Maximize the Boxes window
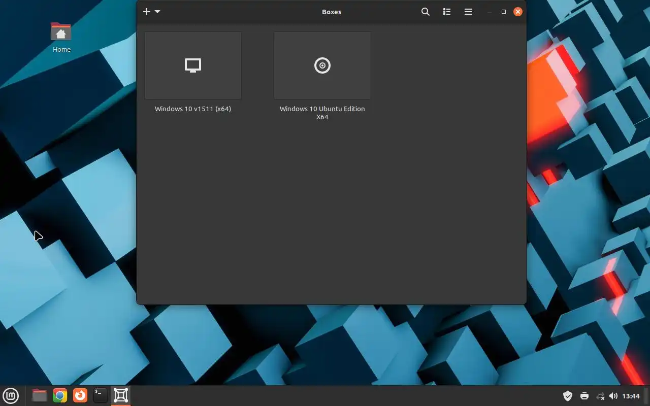650x406 pixels. tap(504, 12)
